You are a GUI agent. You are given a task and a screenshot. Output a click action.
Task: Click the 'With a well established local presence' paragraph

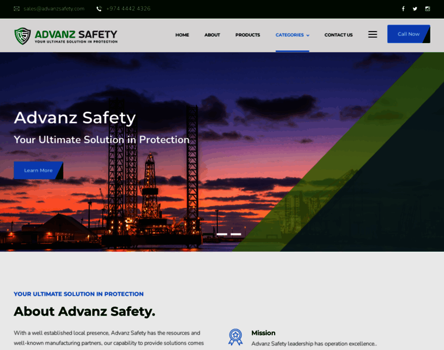pyautogui.click(x=109, y=338)
